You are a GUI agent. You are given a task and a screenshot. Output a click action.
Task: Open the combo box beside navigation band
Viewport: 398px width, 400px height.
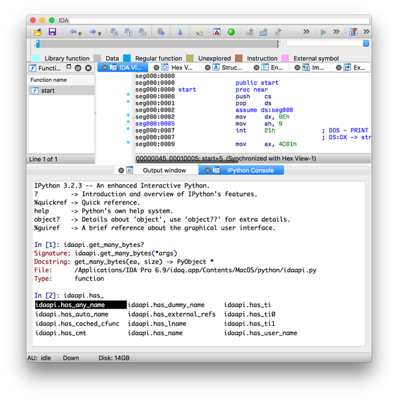[327, 43]
